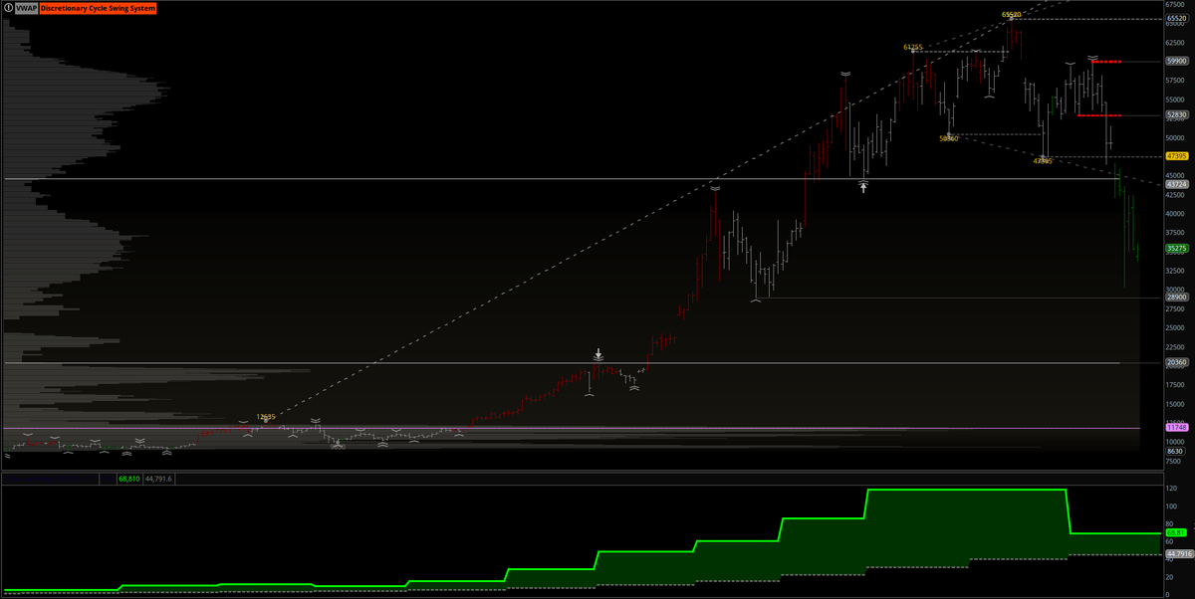Click the green 68,810 value in lower panel header
Image resolution: width=1195 pixels, height=599 pixels.
128,479
